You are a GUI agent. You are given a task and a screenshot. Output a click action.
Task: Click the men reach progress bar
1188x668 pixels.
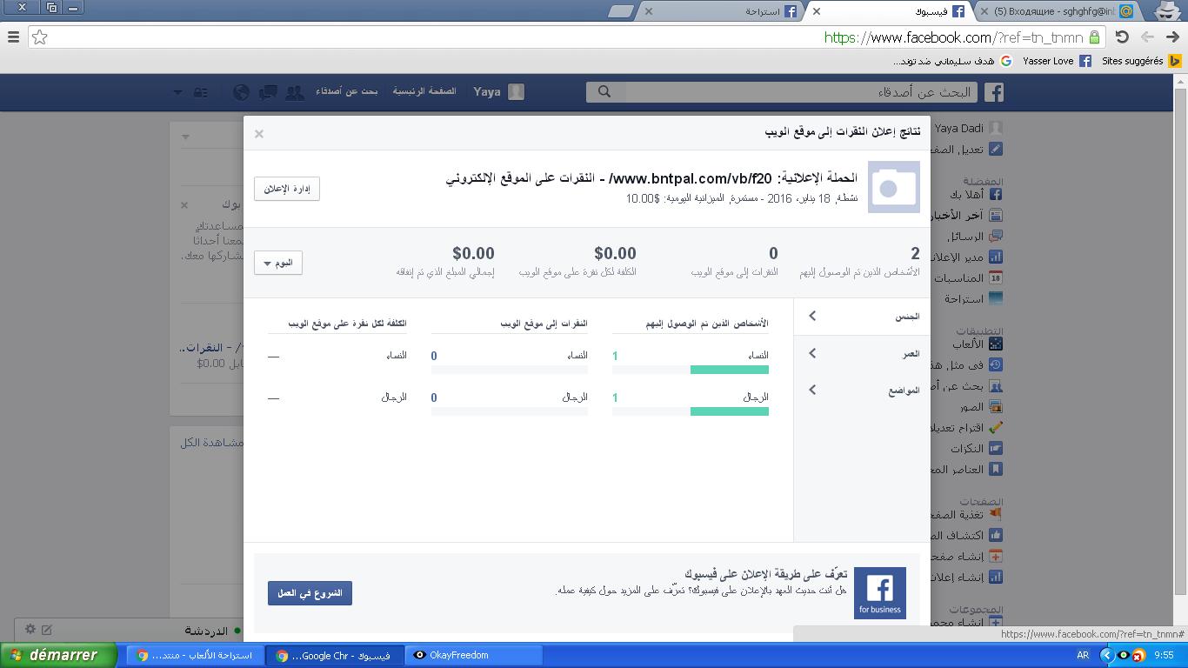[x=691, y=411]
